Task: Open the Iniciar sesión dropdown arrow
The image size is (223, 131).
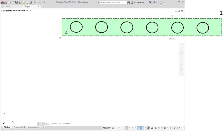Action: pos(147,2)
